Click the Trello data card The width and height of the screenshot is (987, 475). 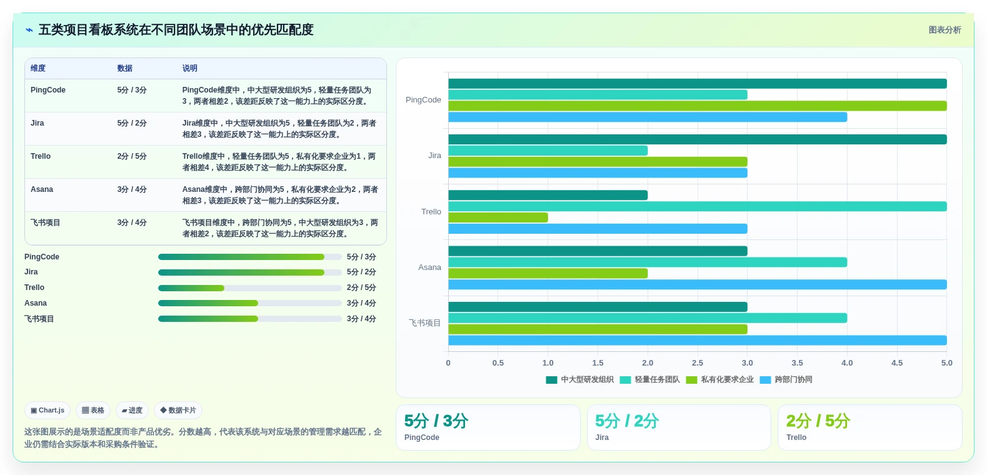pos(869,427)
